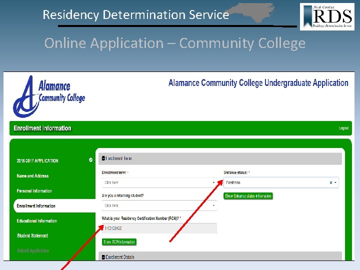Image resolution: width=360 pixels, height=270 pixels.
Task: Open Personal Information section
Action: point(34,191)
